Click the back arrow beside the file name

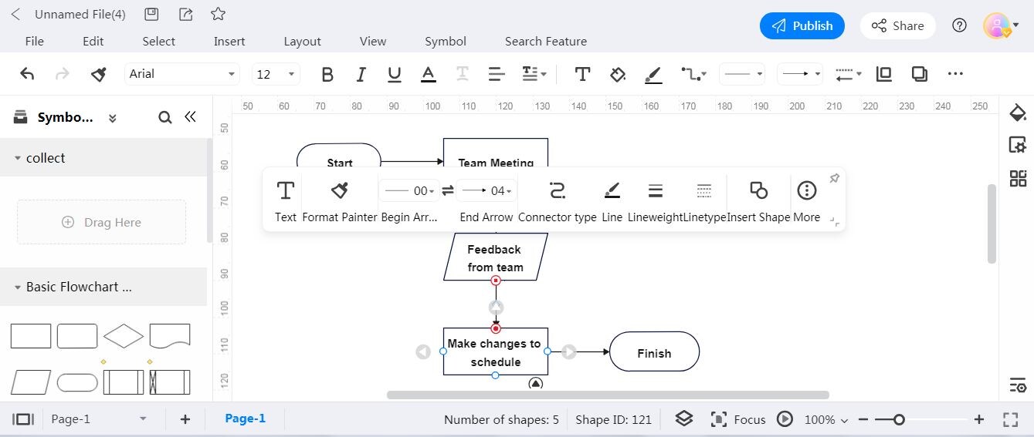[15, 14]
